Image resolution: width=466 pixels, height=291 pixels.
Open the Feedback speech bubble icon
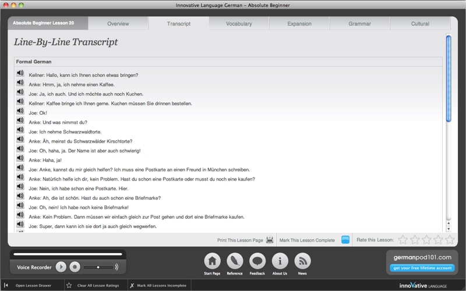[x=257, y=261]
